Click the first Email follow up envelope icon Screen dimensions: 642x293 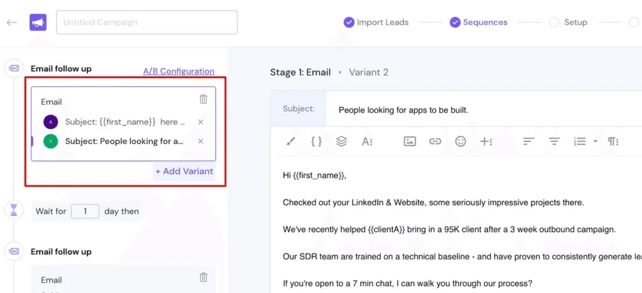tap(14, 68)
